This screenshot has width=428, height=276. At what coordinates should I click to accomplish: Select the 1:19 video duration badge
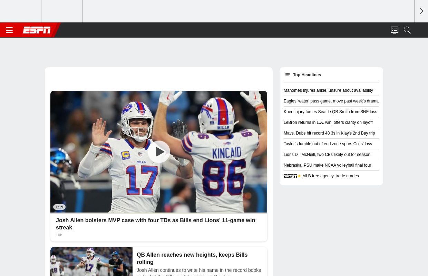(x=59, y=207)
